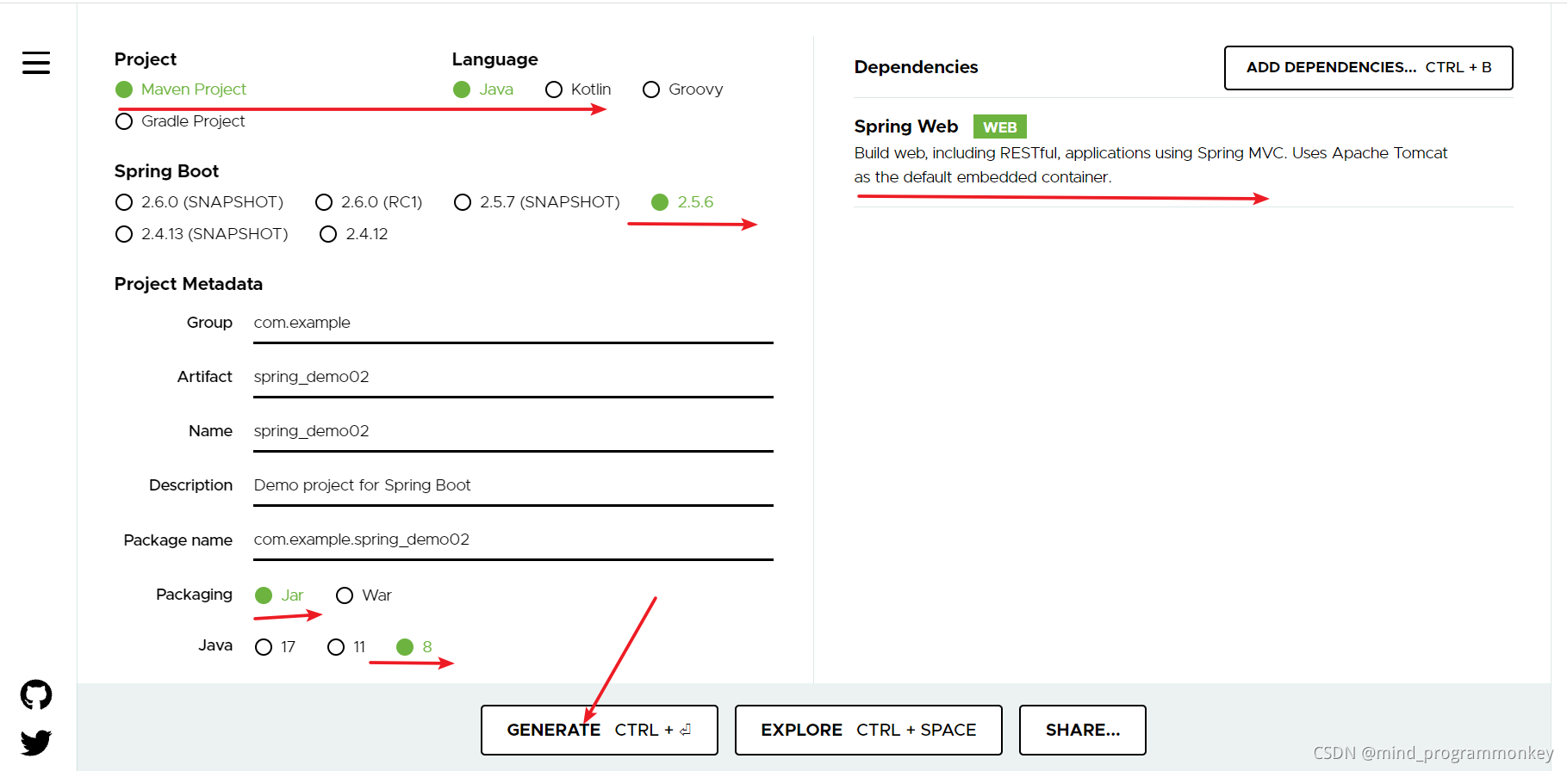The width and height of the screenshot is (1567, 771).
Task: Click the Description input field
Action: pyautogui.click(x=513, y=486)
